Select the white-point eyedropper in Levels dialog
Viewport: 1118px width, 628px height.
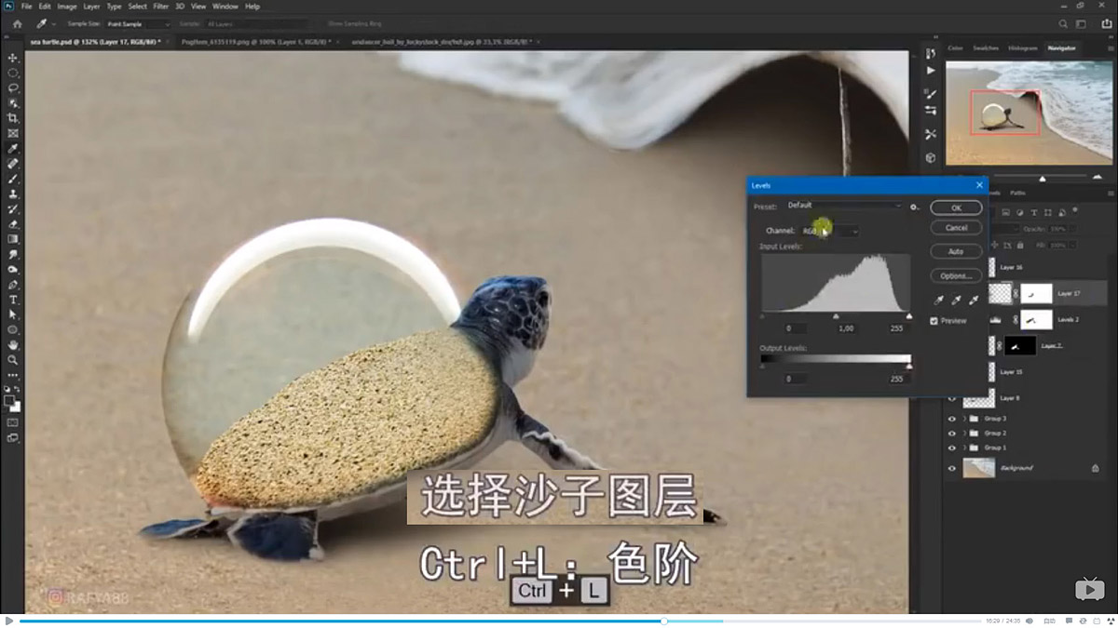(x=974, y=300)
